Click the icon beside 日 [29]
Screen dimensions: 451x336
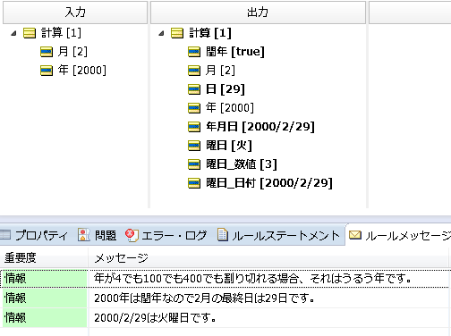[194, 89]
